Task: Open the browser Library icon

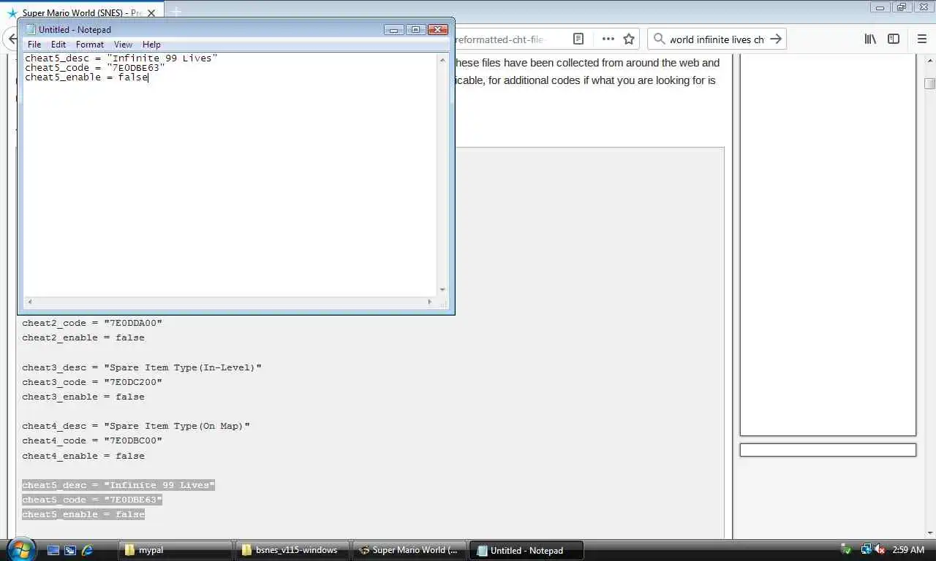Action: (x=870, y=39)
